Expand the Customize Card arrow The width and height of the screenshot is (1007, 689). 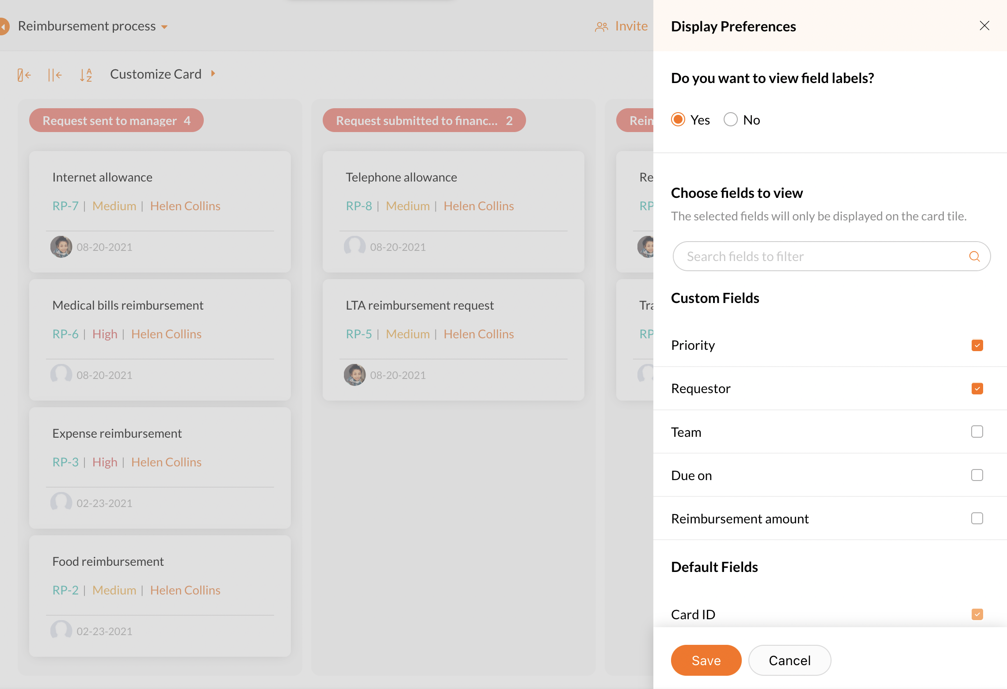point(213,74)
